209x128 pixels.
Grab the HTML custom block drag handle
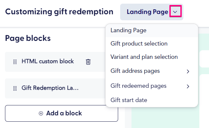pyautogui.click(x=15, y=62)
